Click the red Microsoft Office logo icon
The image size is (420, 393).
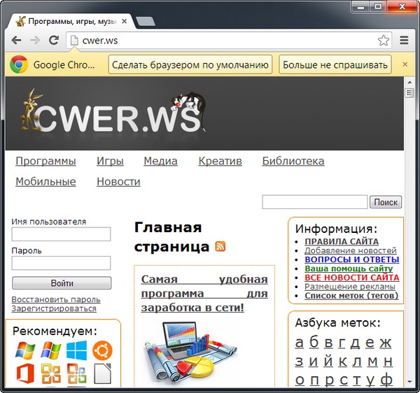(25, 374)
